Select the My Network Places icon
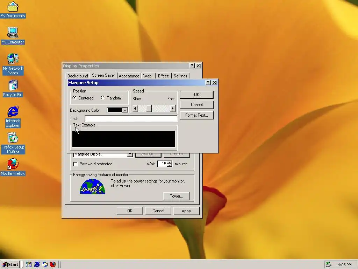The width and height of the screenshot is (358, 269). point(13,64)
